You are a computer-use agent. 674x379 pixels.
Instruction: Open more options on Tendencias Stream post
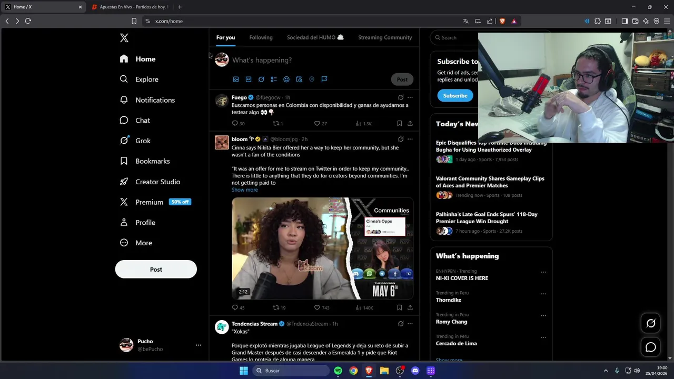tap(410, 324)
